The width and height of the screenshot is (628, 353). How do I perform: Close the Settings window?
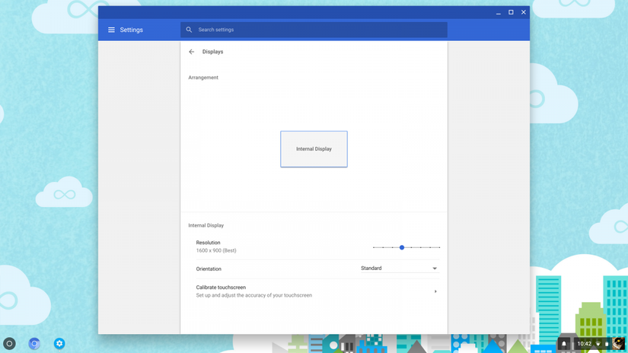[x=524, y=12]
